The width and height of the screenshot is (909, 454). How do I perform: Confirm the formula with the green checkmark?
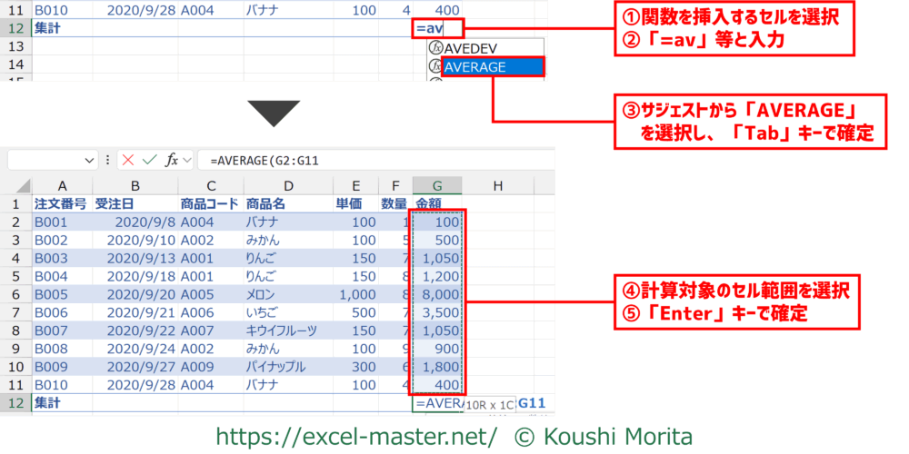(150, 160)
